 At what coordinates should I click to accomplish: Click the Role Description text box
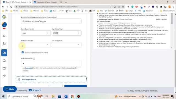(51, 63)
